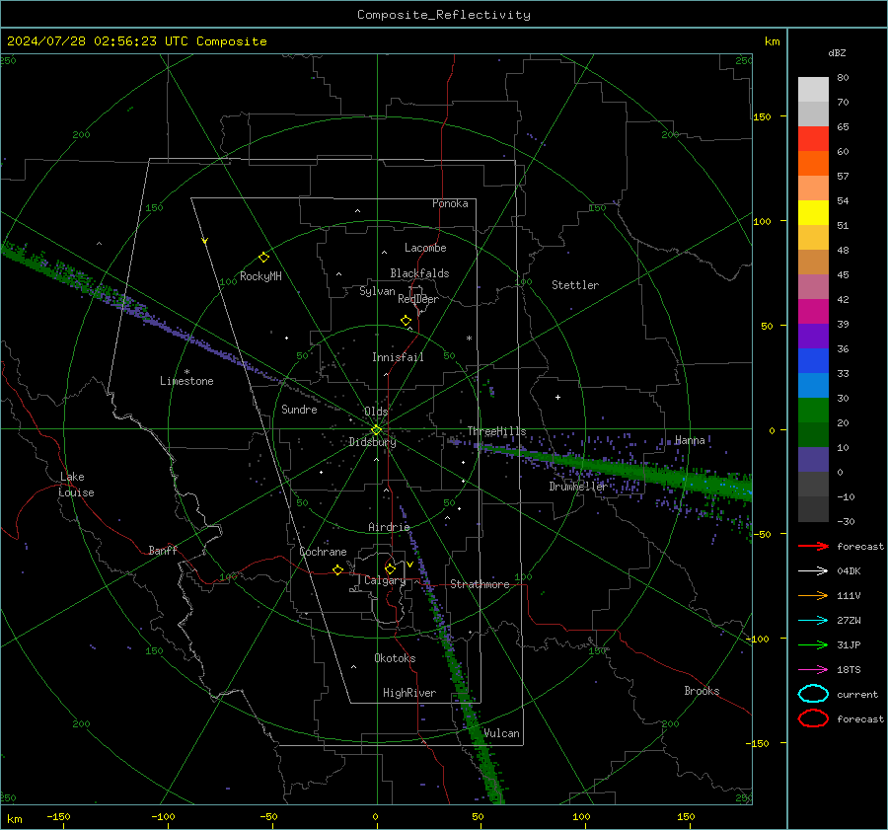The image size is (888, 830).
Task: Select the bright green dBZ swatch below 30
Action: [x=813, y=411]
